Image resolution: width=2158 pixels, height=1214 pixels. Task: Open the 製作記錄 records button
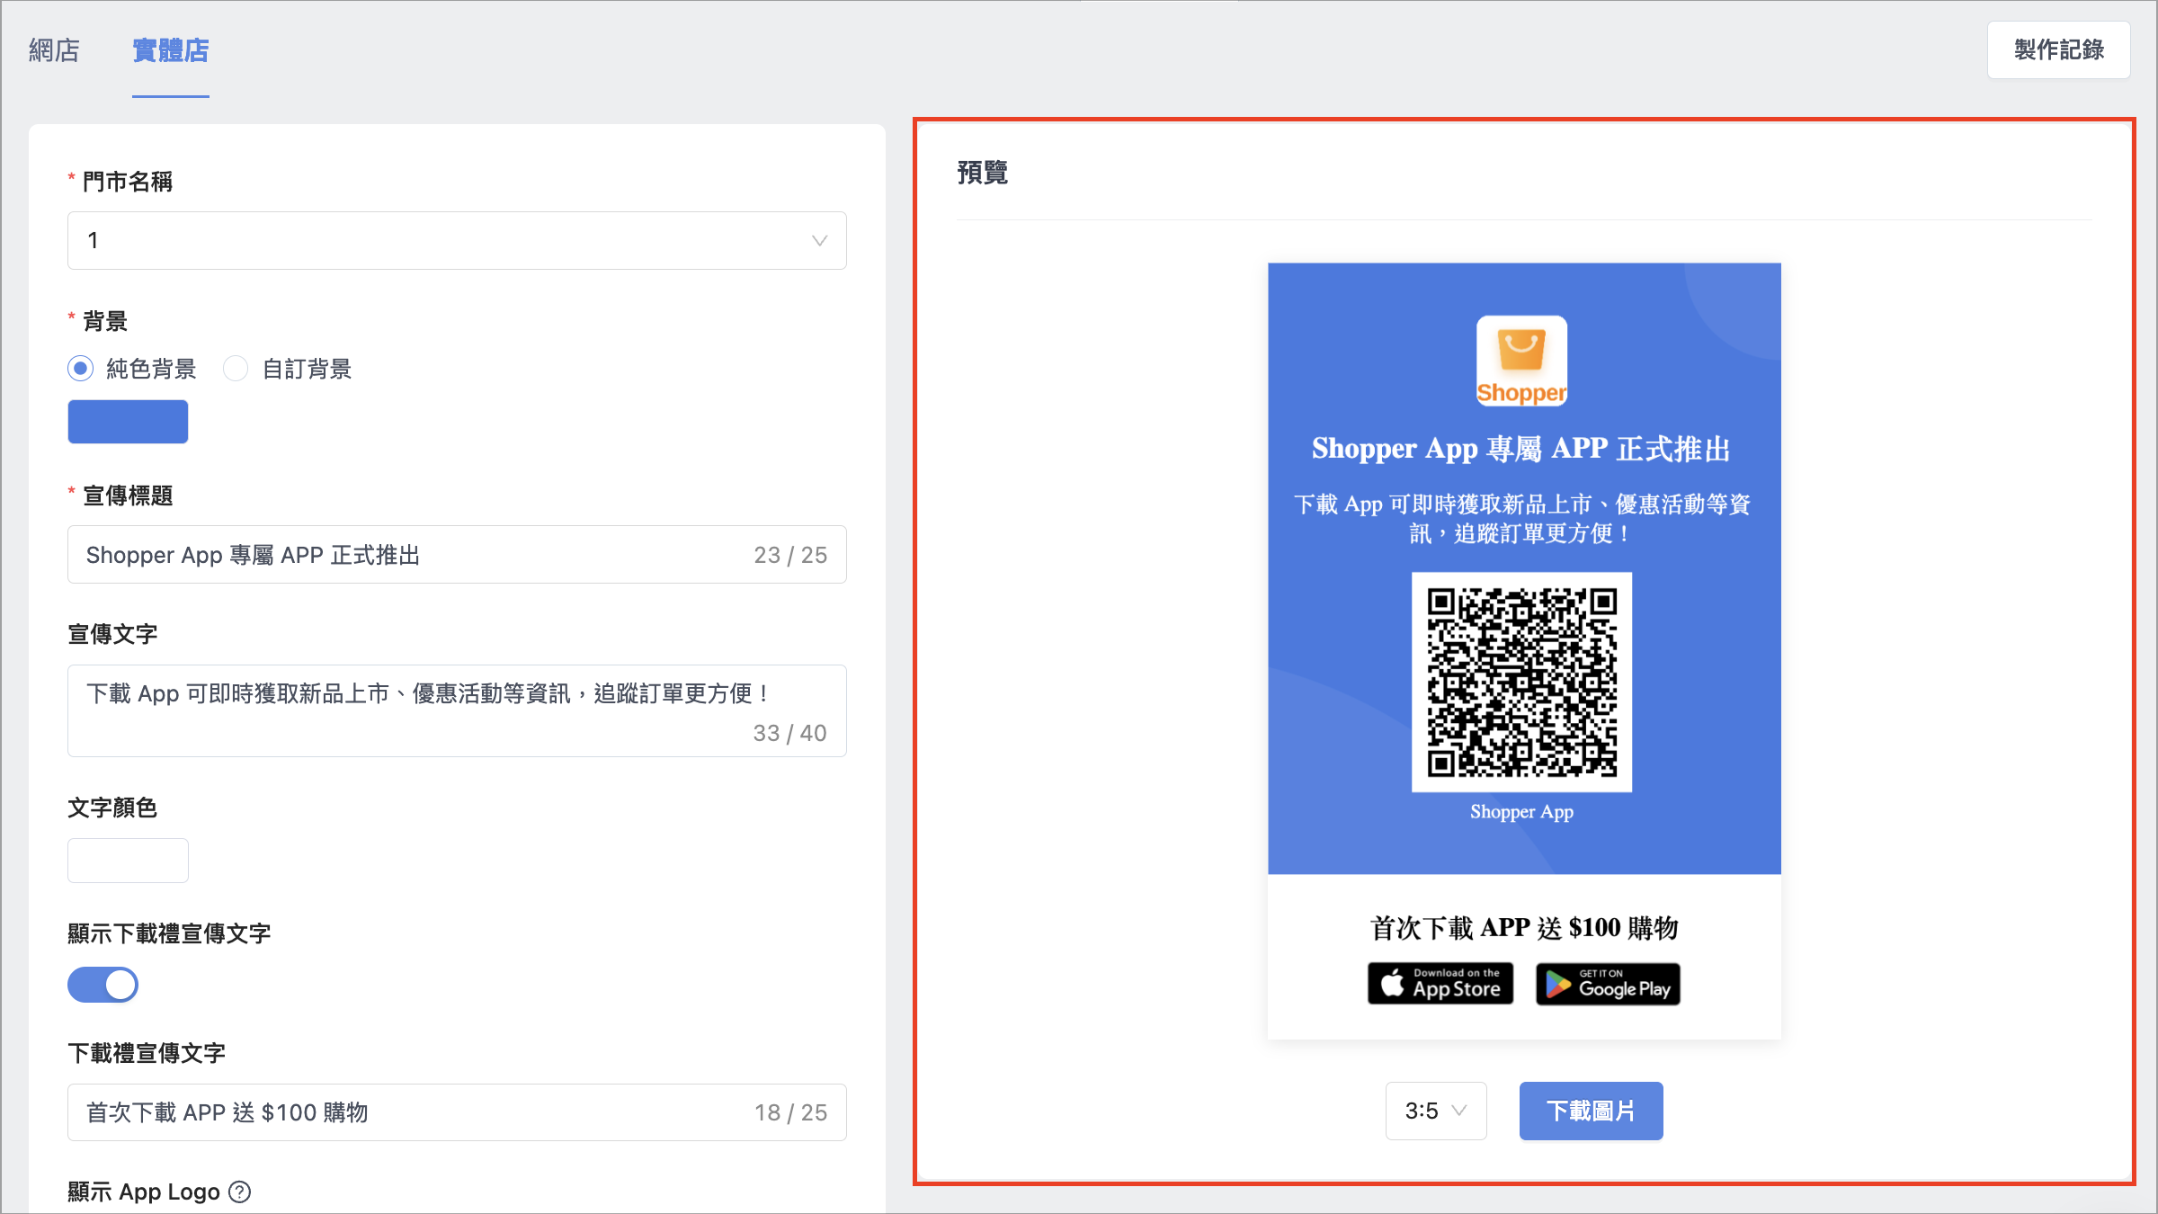(x=2058, y=50)
